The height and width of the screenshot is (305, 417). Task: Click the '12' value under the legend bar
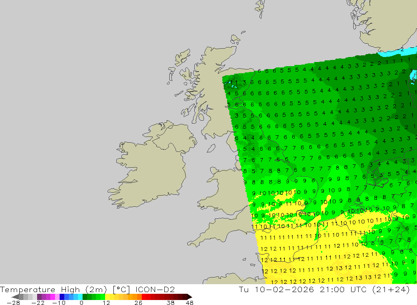(106, 303)
